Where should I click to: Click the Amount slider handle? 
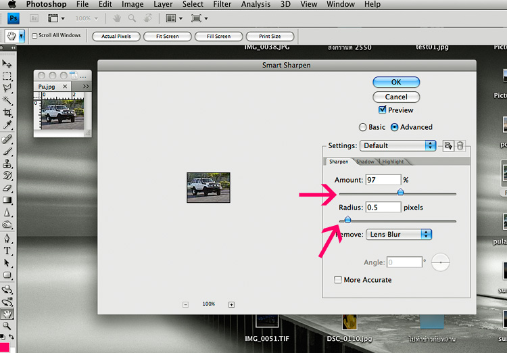click(400, 192)
